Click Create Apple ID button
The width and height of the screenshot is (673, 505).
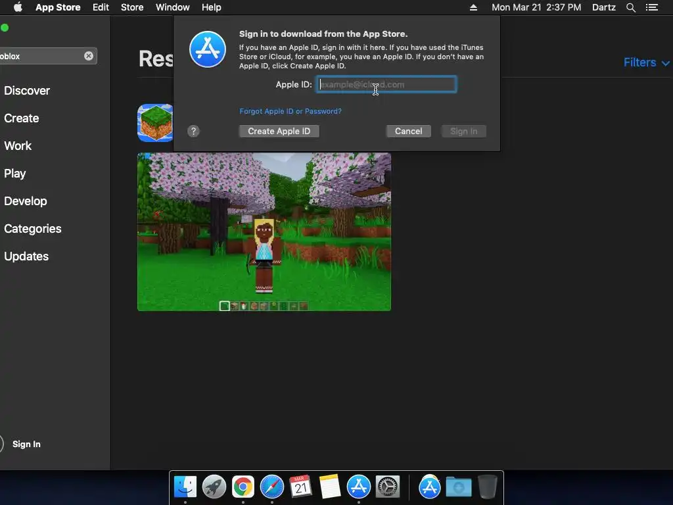[x=279, y=131]
